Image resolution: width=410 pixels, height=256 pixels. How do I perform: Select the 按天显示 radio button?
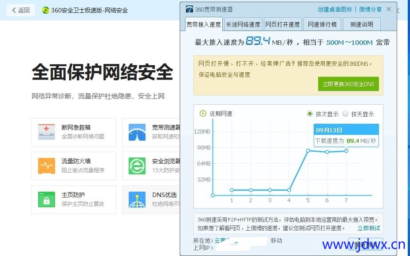[345, 114]
